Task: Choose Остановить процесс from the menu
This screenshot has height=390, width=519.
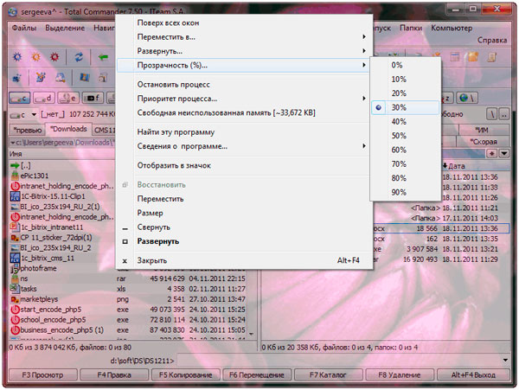Action: click(244, 85)
